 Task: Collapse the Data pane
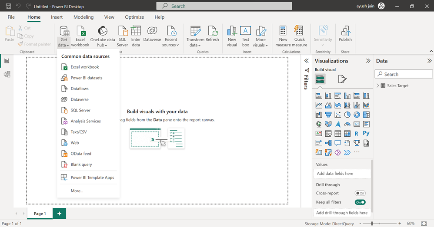(x=429, y=61)
